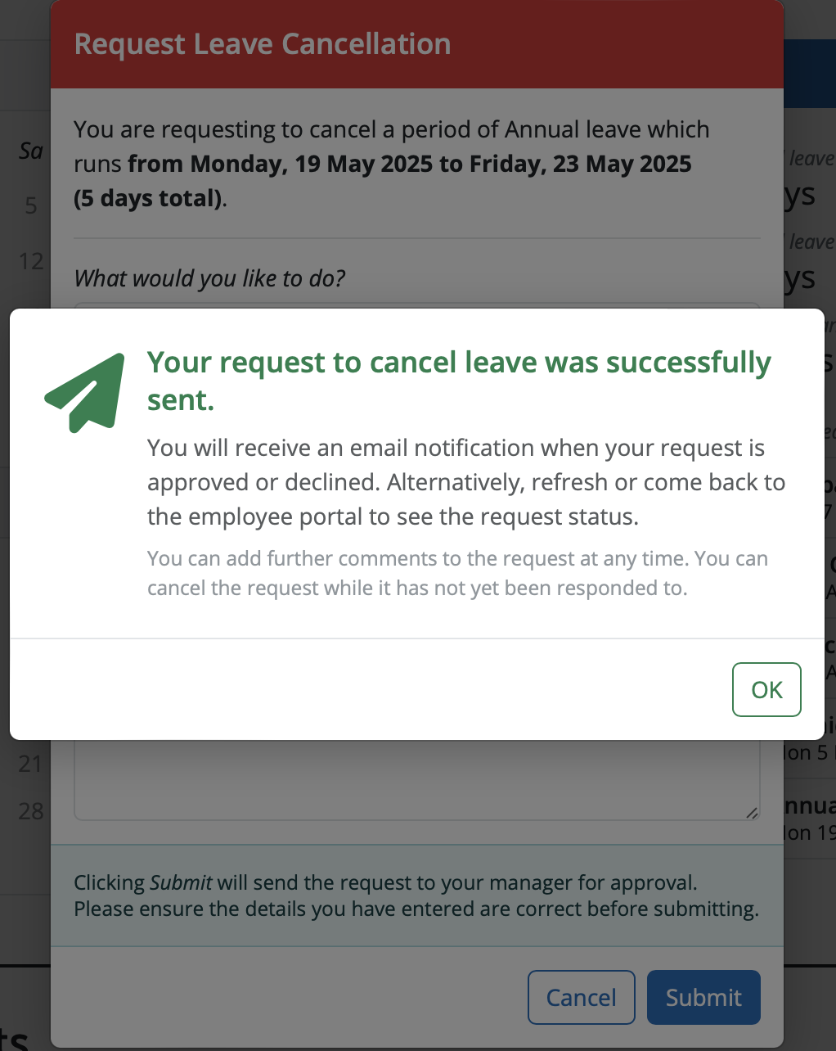The image size is (836, 1051).
Task: Click the blue Submit button
Action: [703, 997]
